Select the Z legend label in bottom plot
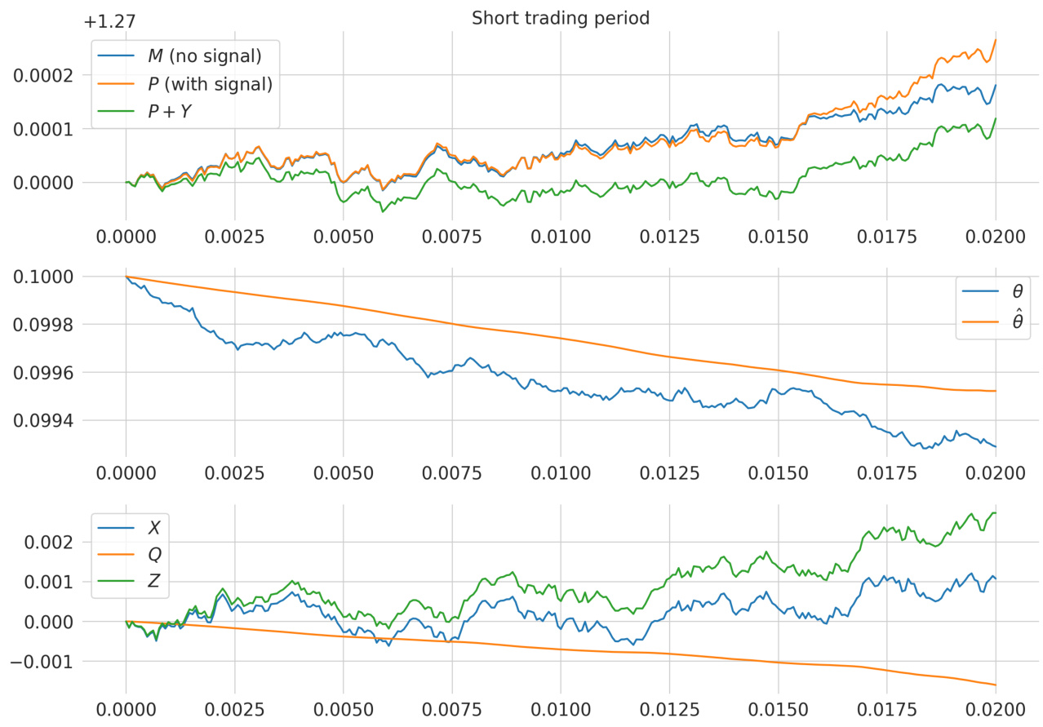This screenshot has width=1043, height=727. (153, 583)
